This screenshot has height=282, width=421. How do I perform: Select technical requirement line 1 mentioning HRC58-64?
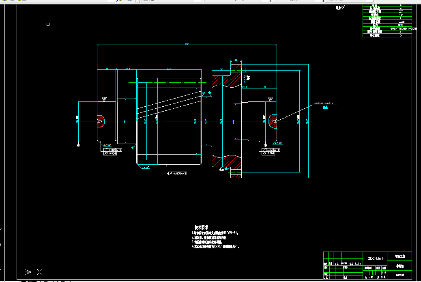point(215,233)
